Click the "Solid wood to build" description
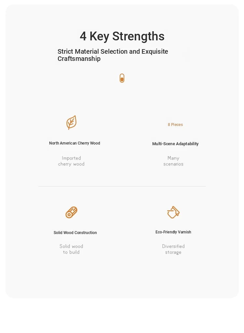The width and height of the screenshot is (244, 333). tap(71, 249)
